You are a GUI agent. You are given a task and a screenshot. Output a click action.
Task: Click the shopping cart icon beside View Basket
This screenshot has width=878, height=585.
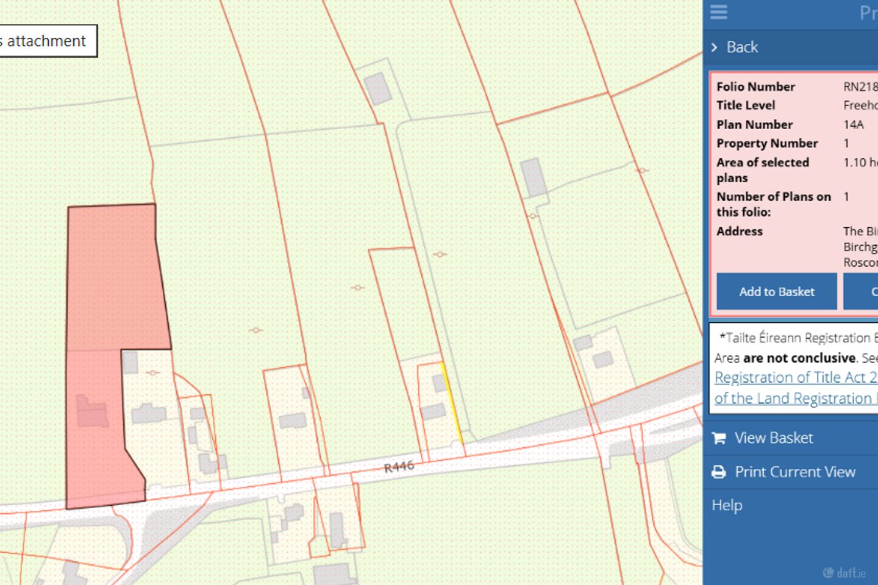tap(719, 438)
